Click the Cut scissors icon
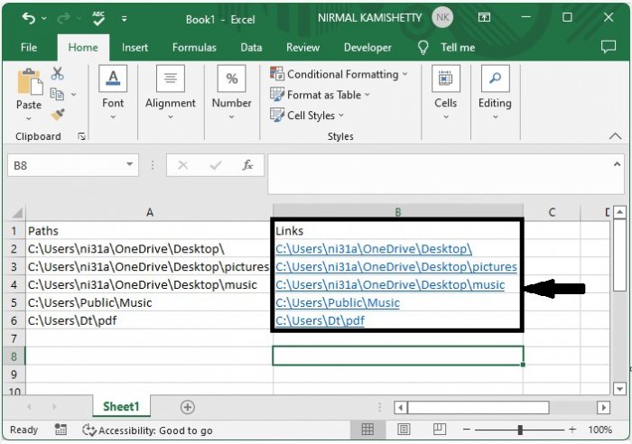 tap(57, 74)
